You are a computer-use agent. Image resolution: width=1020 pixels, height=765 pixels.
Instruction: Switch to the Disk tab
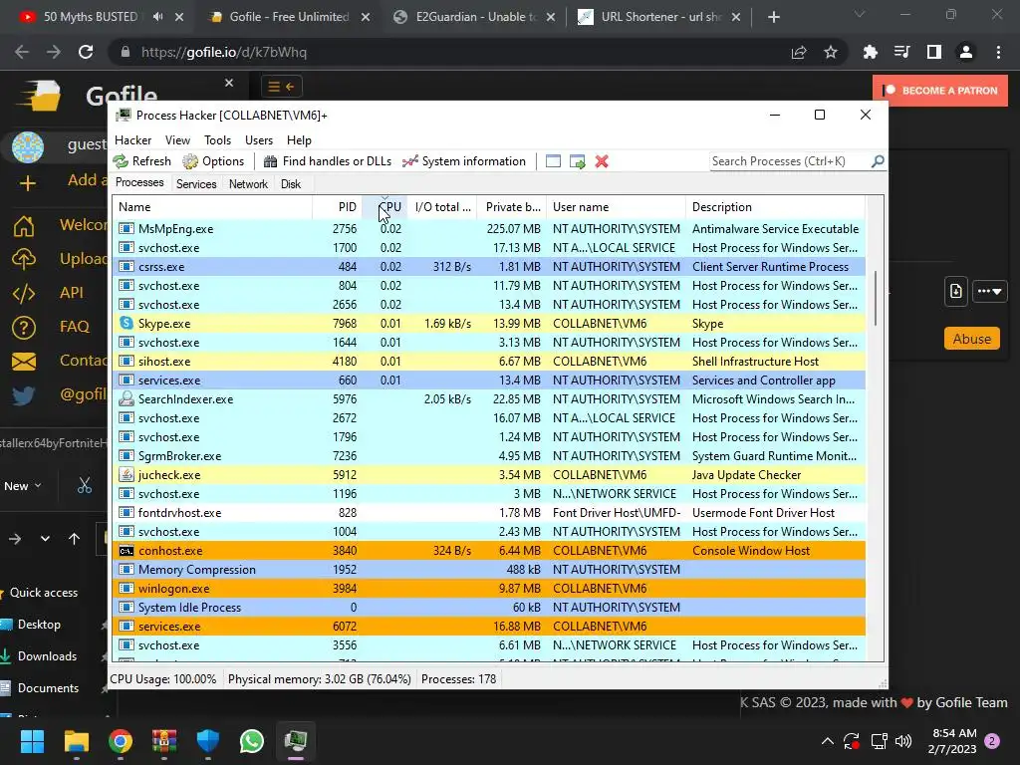[x=291, y=184]
